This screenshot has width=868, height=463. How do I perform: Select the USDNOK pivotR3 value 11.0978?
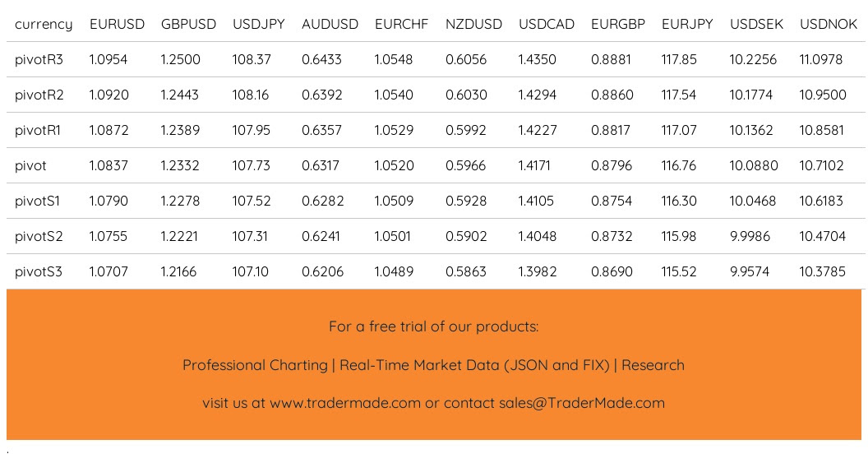(x=821, y=60)
